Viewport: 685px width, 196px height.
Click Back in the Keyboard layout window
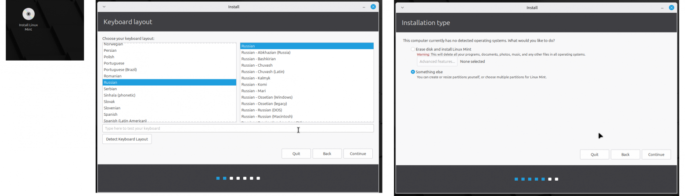click(327, 153)
